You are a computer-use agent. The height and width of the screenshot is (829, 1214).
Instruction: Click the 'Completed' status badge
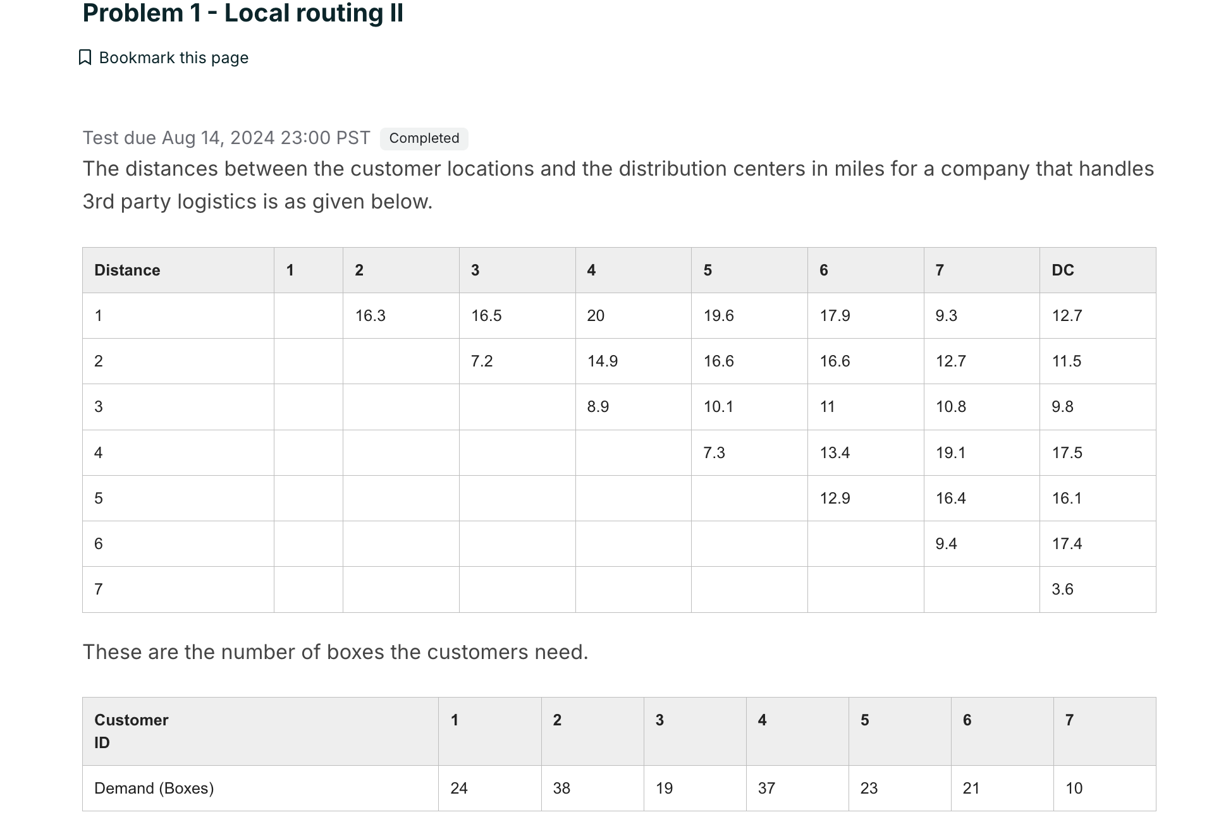424,138
